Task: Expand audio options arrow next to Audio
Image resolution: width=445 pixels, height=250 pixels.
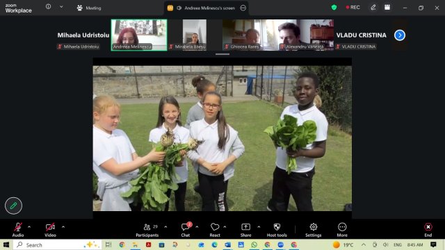Action: pyautogui.click(x=29, y=227)
